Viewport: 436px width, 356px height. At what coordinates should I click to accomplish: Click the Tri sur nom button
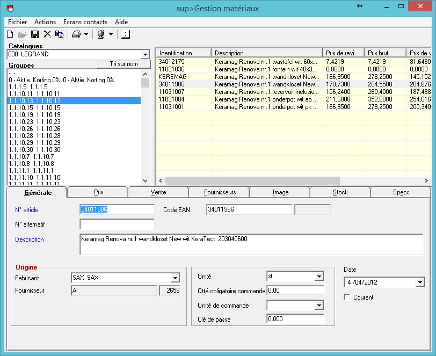click(x=123, y=64)
